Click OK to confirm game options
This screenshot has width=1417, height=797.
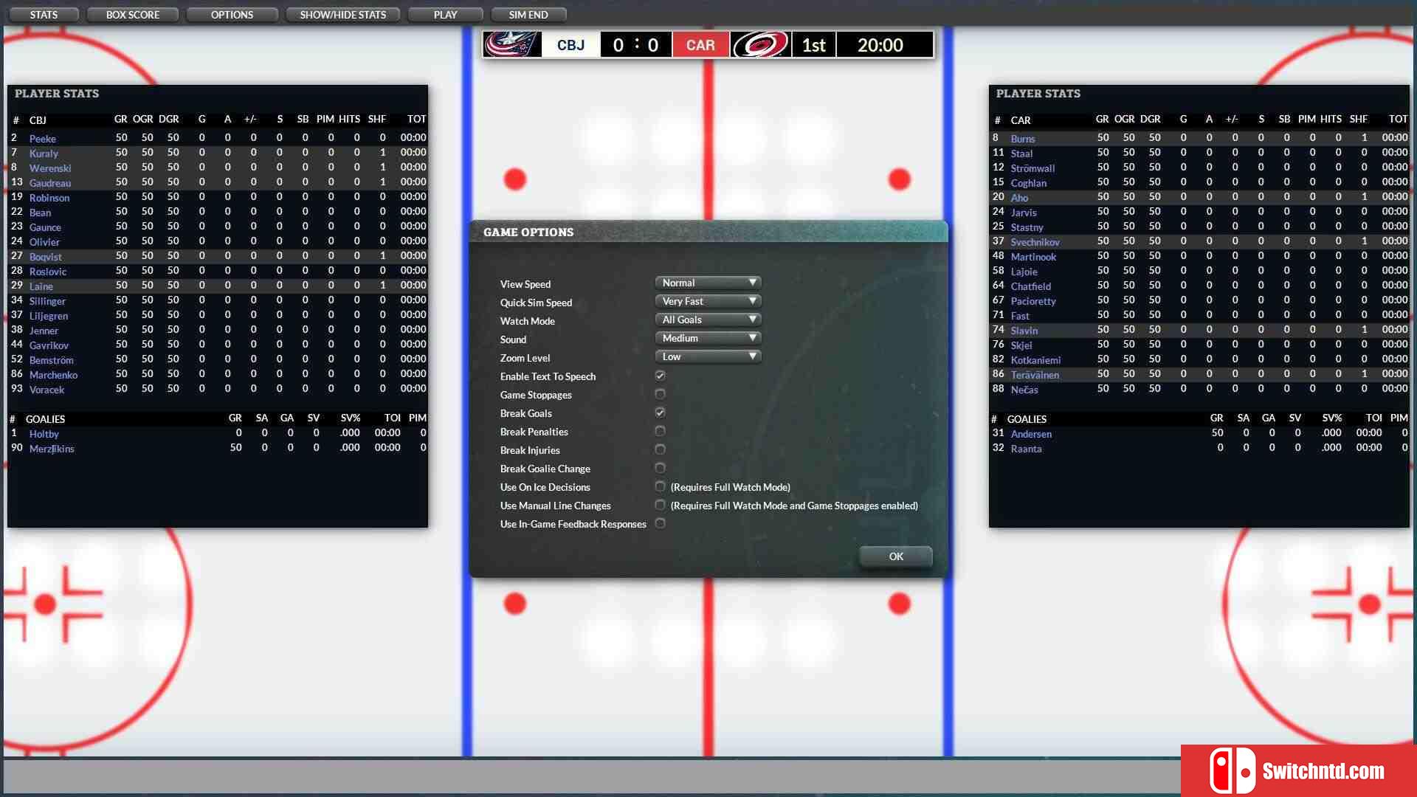[x=895, y=556]
